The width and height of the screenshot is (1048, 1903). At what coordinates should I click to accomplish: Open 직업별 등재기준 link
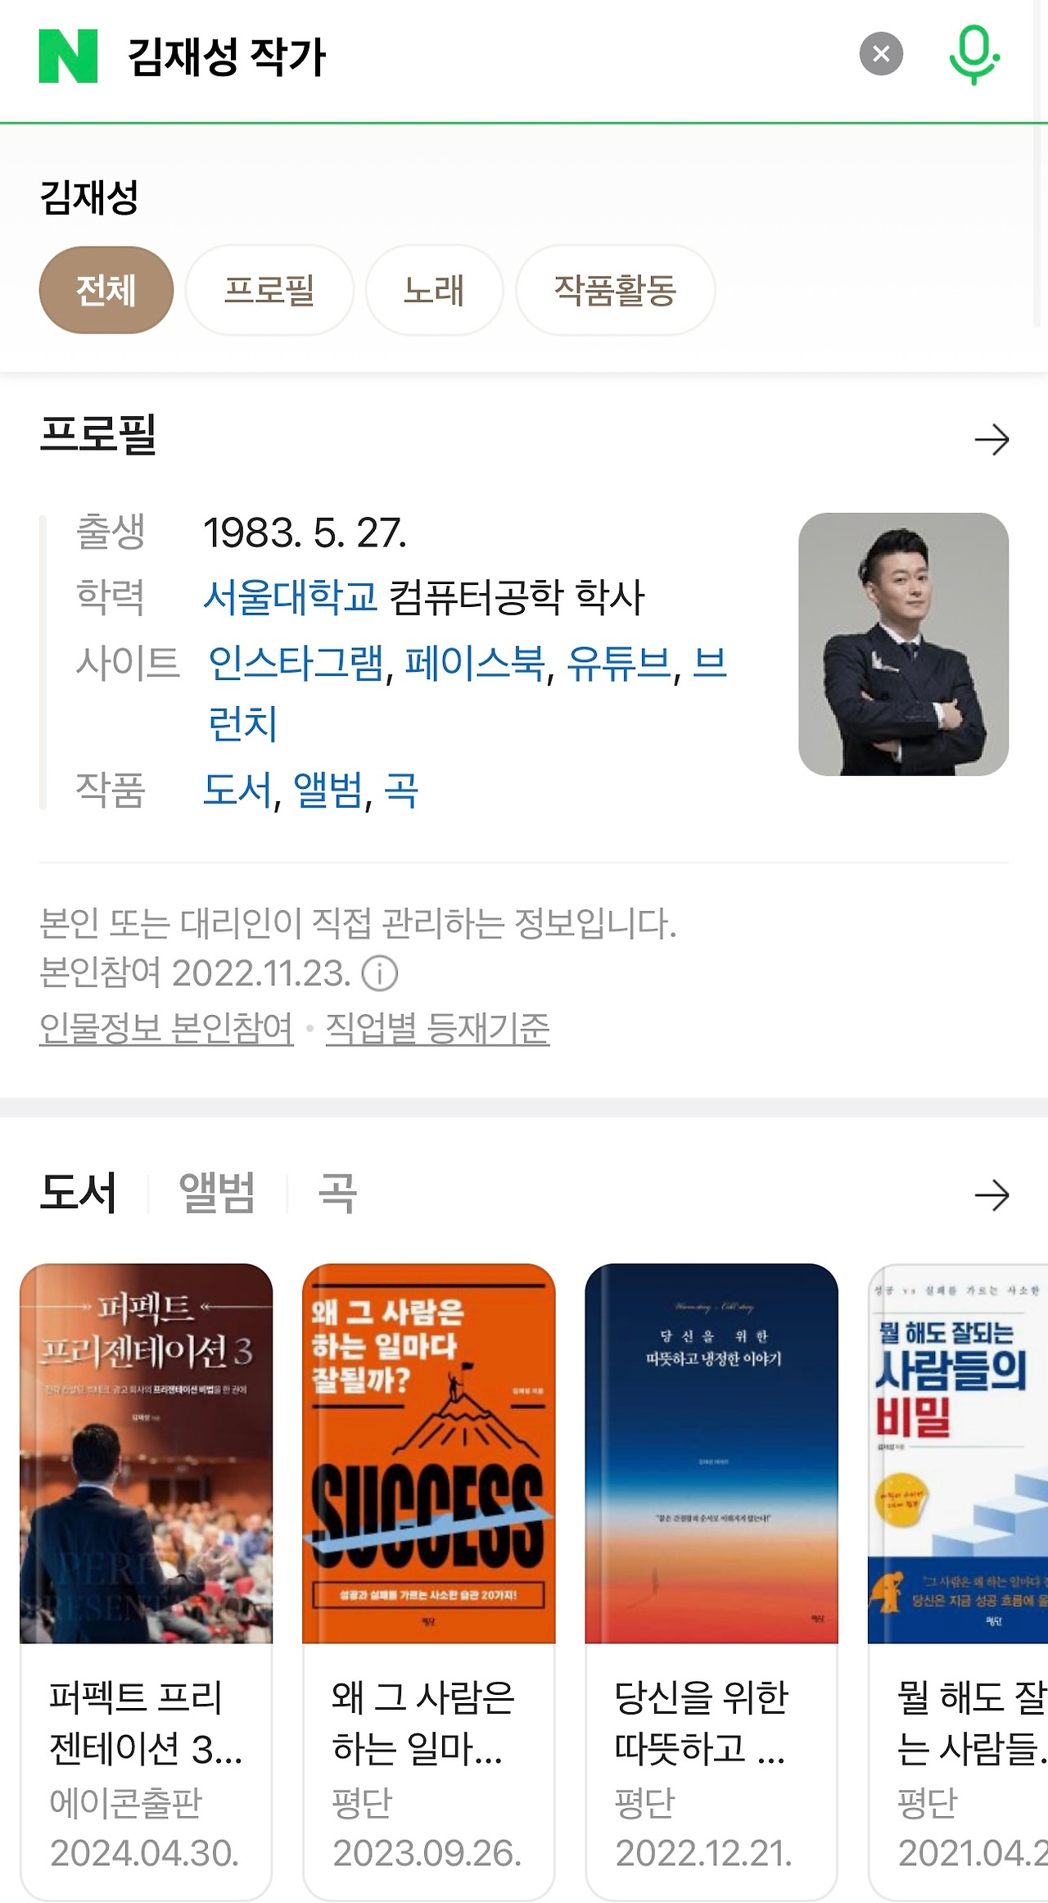[437, 1028]
